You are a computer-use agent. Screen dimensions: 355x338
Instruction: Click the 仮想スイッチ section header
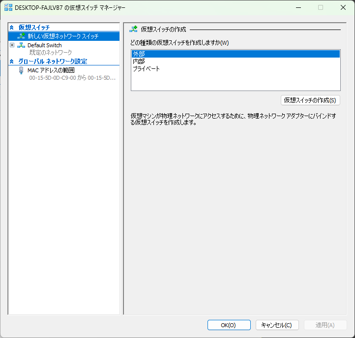click(x=34, y=28)
